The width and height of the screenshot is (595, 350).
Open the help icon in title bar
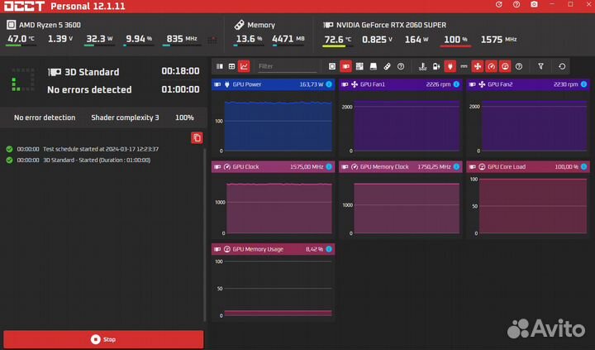point(516,5)
